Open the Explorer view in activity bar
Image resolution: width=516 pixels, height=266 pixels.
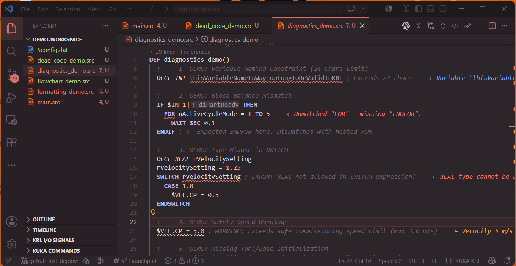pos(12,28)
